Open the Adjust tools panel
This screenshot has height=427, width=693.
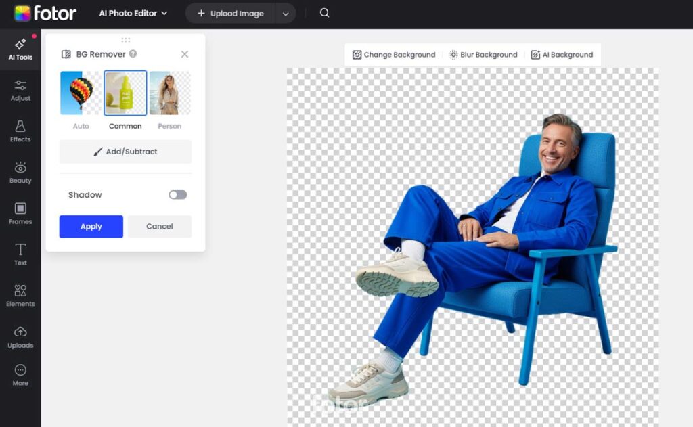[20, 90]
